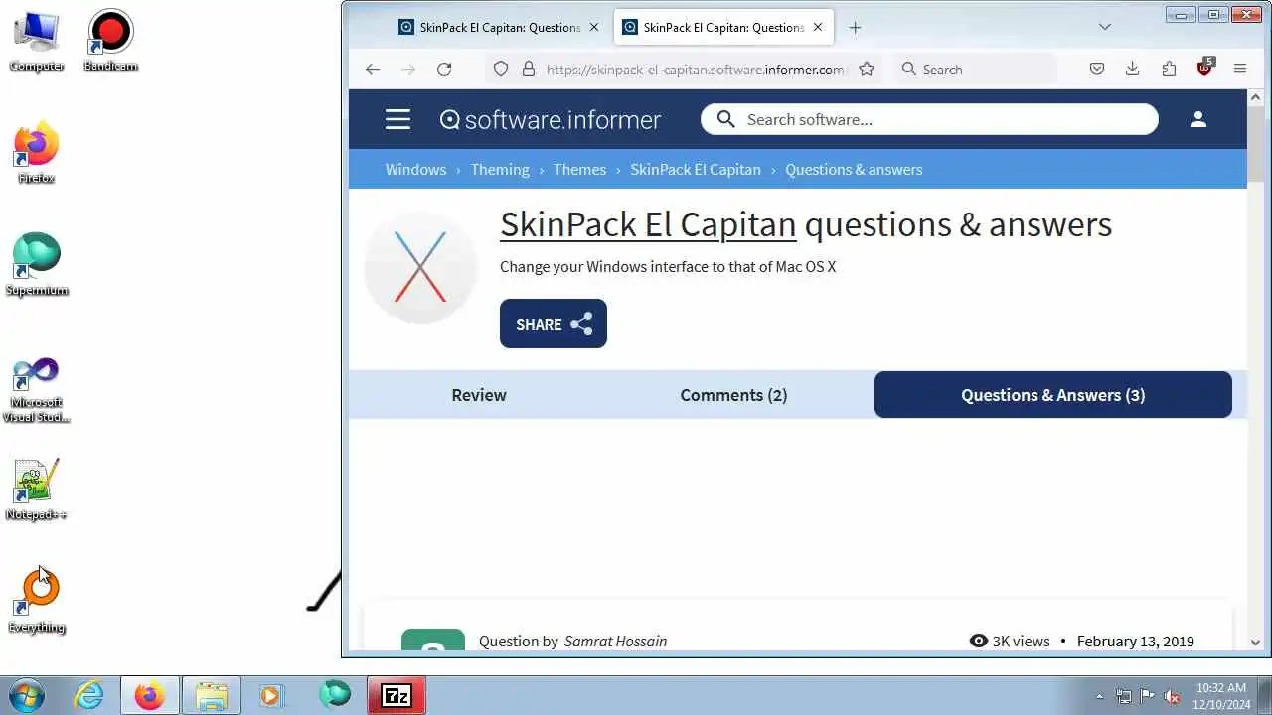Screen dimensions: 1272x715
Task: Open the Extensions puzzle icon
Action: pos(1169,69)
